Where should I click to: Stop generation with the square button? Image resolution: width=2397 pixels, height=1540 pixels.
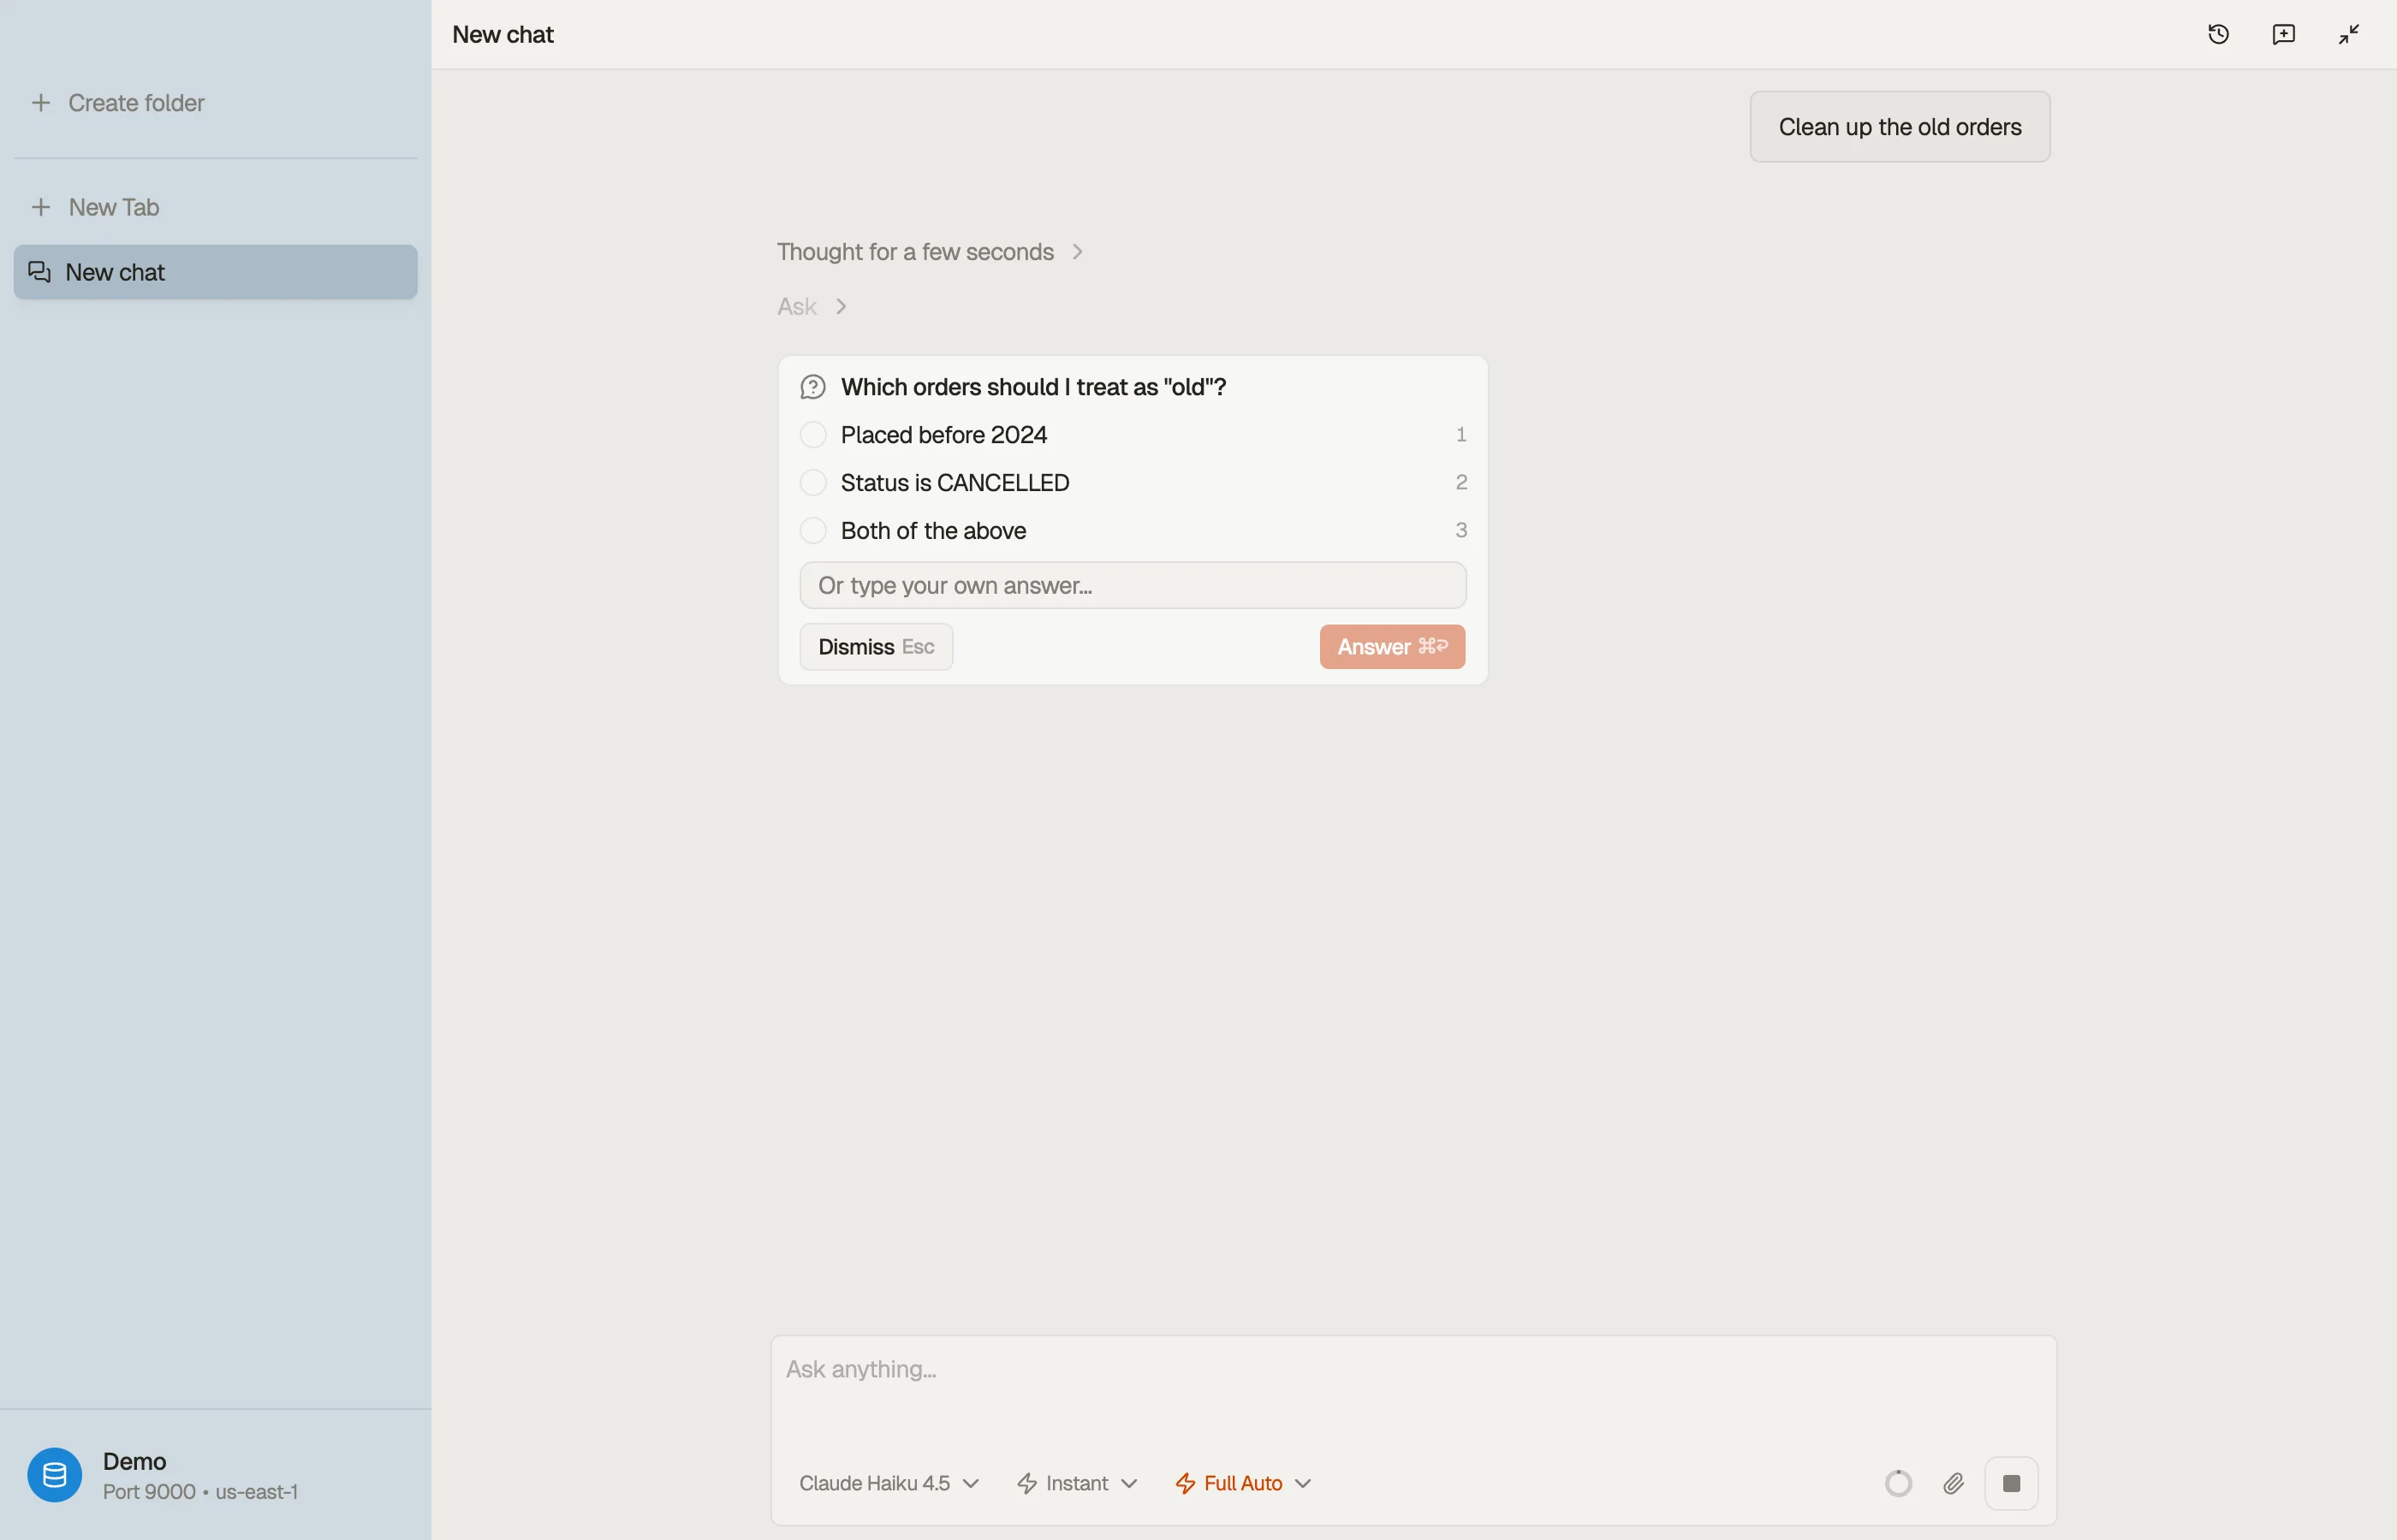[2011, 1483]
